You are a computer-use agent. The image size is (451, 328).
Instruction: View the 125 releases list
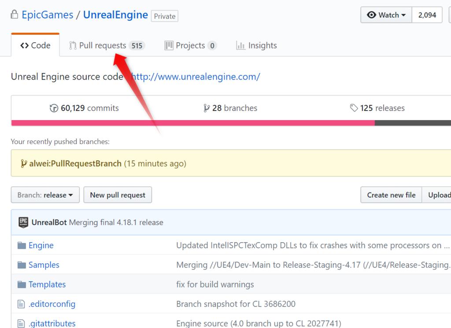click(377, 108)
